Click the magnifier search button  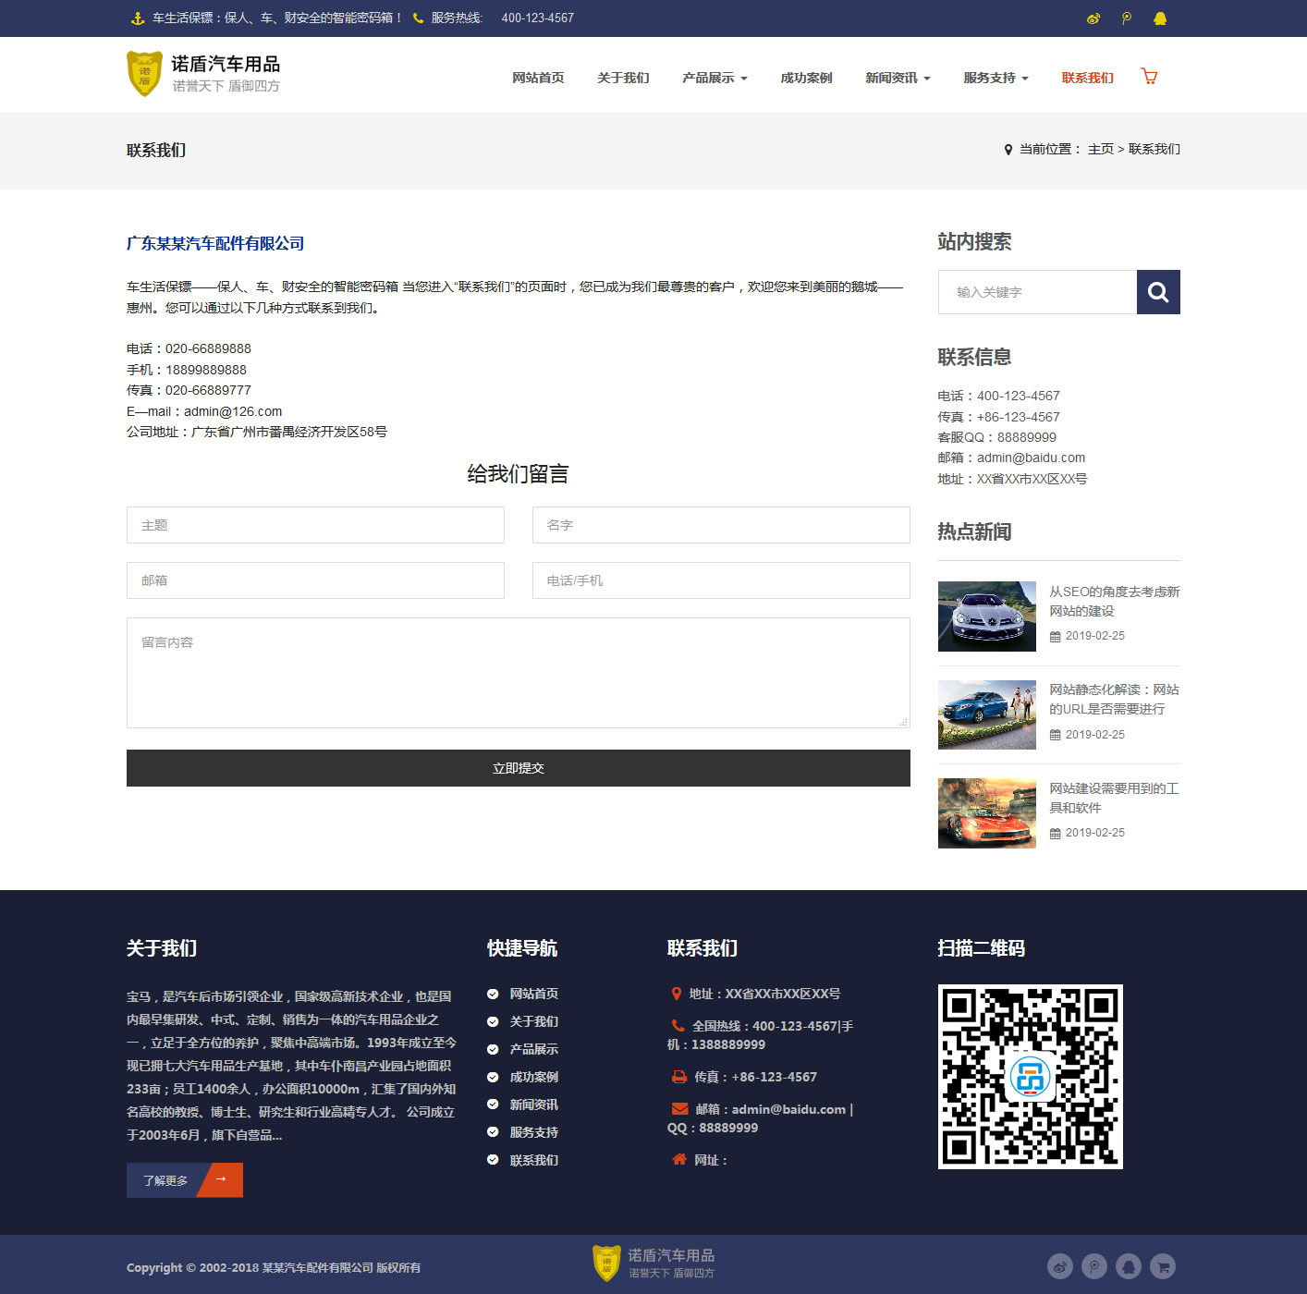[1158, 292]
